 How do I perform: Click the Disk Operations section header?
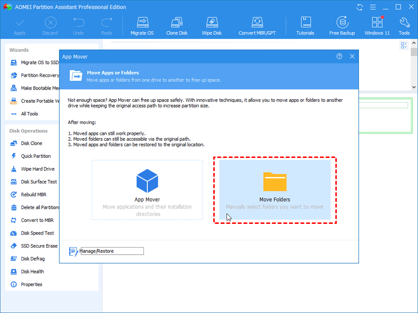pyautogui.click(x=28, y=131)
